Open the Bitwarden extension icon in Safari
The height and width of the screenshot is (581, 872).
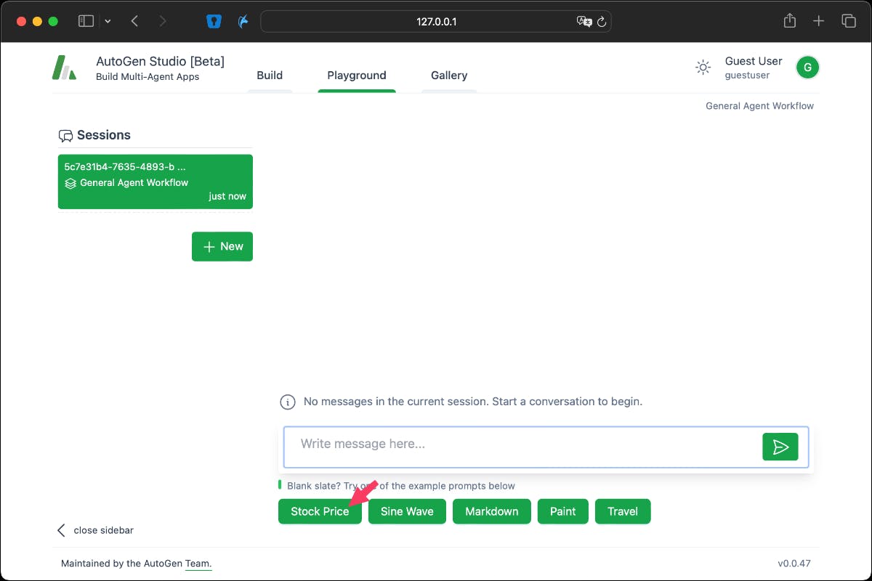(x=214, y=21)
